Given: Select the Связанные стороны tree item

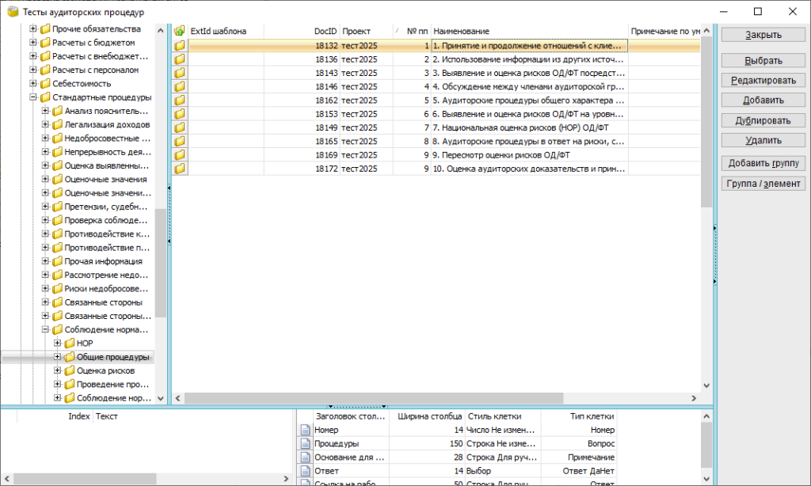Looking at the screenshot, I should (104, 302).
